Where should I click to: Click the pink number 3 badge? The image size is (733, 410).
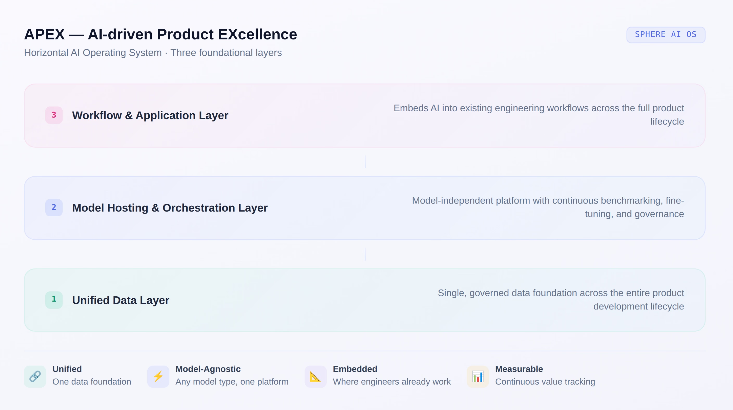pos(54,115)
